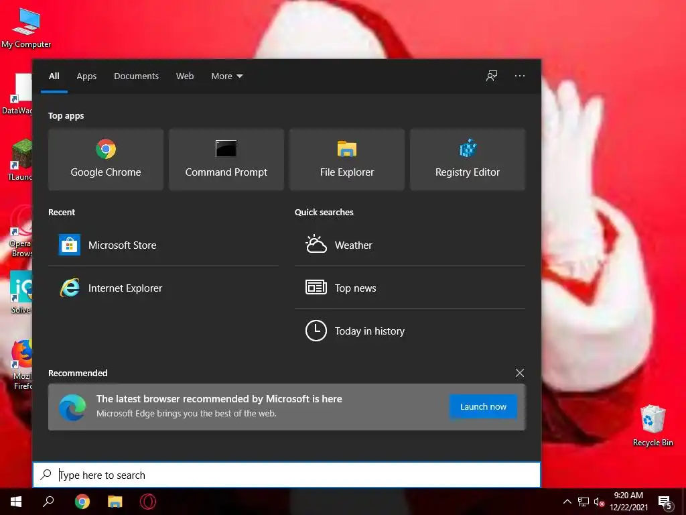Open Registry Editor tile
Screen dimensions: 686x515
tap(467, 160)
